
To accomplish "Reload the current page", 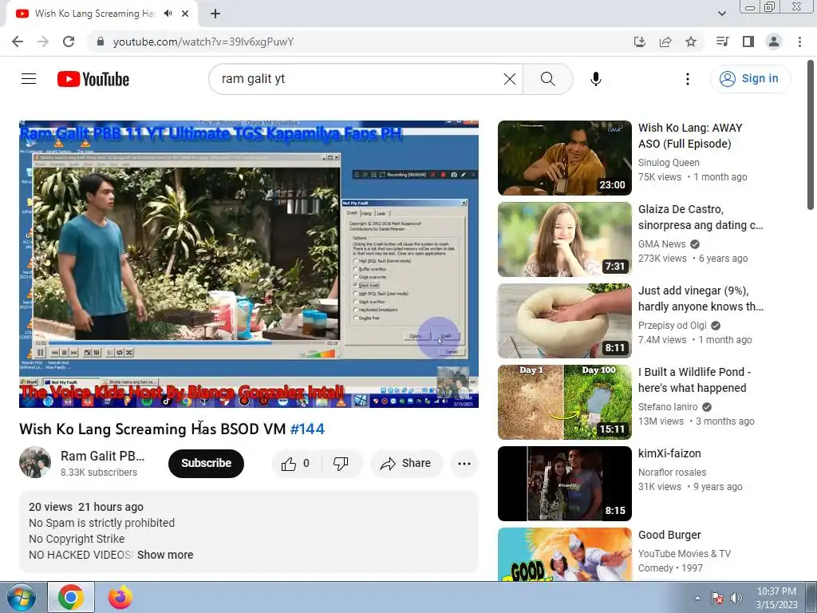I will click(x=69, y=42).
